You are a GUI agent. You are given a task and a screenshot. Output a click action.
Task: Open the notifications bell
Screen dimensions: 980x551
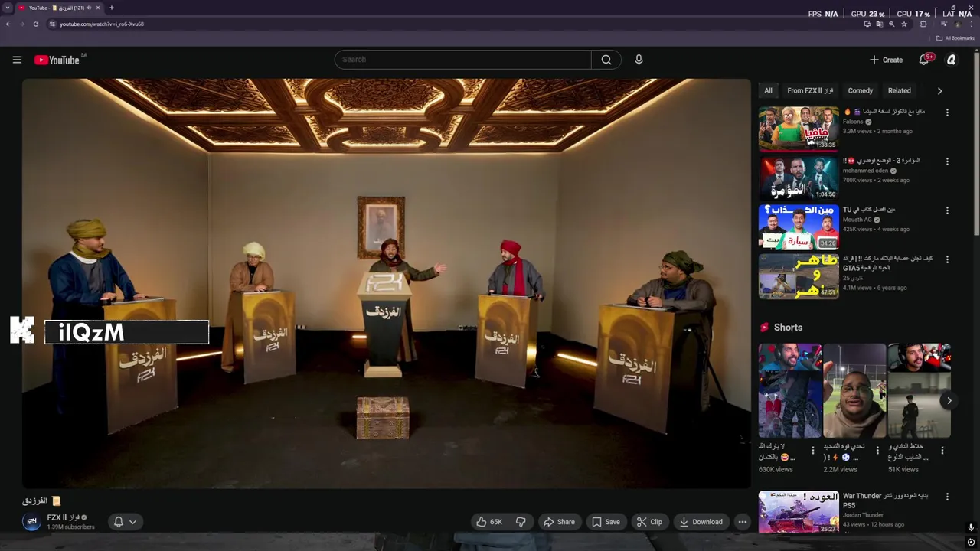click(x=924, y=60)
